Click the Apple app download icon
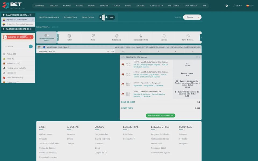The width and height of the screenshot is (258, 161). [100, 17]
